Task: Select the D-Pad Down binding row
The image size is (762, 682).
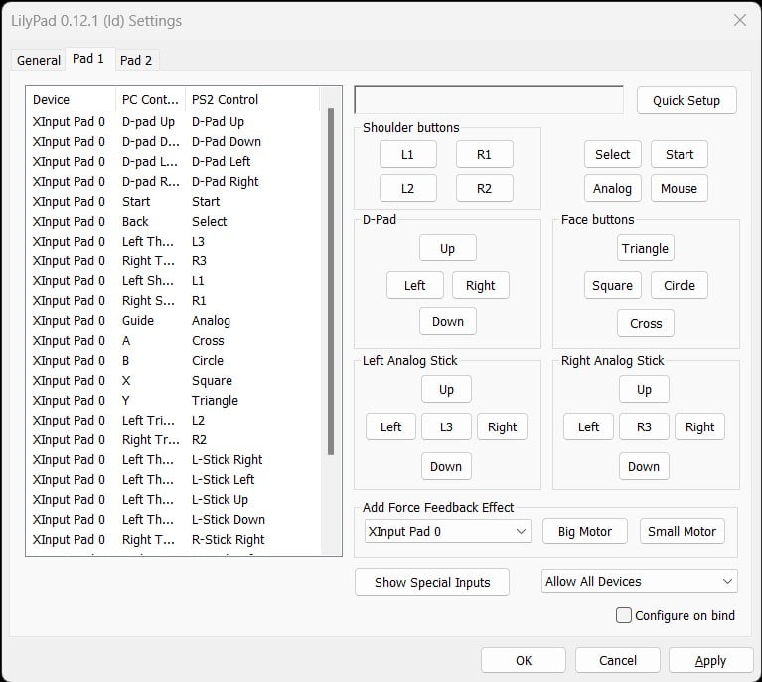Action: click(174, 141)
